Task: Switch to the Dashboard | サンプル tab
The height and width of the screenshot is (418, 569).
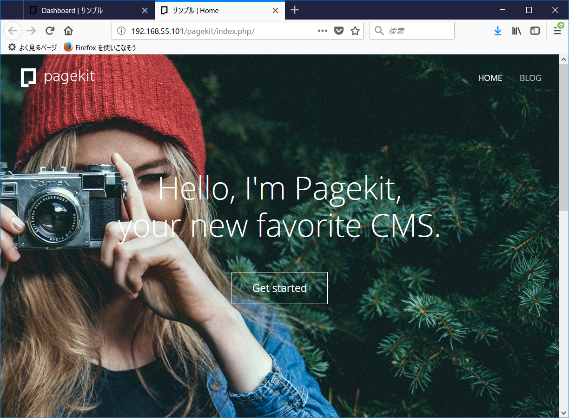Action: click(88, 10)
